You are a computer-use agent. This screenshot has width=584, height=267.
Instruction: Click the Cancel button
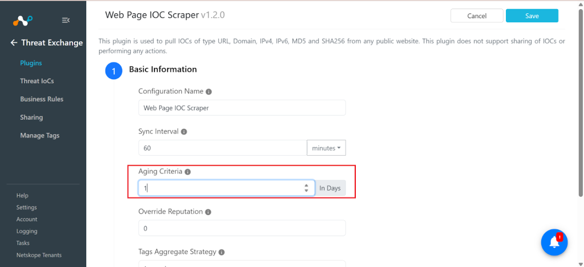coord(477,15)
